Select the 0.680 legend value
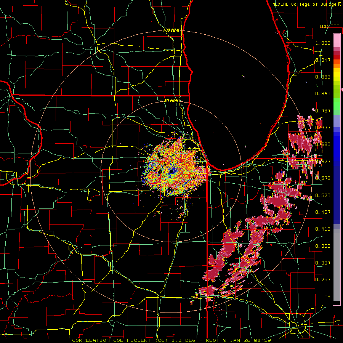 [x=323, y=144]
